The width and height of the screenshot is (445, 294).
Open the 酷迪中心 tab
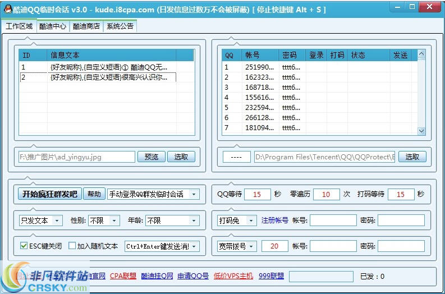pos(53,27)
